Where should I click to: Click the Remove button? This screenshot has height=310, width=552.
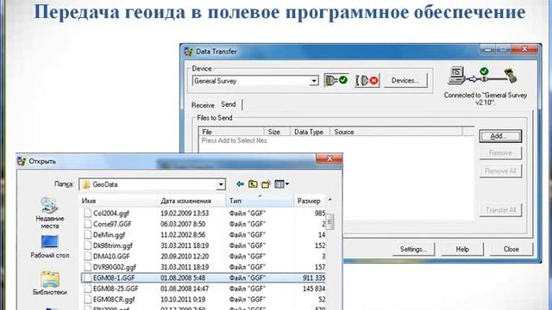500,153
